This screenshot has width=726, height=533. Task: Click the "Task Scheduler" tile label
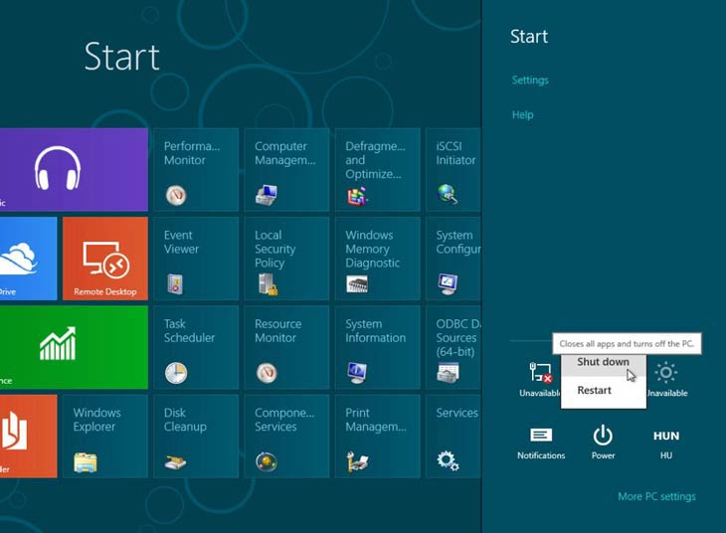tap(189, 330)
